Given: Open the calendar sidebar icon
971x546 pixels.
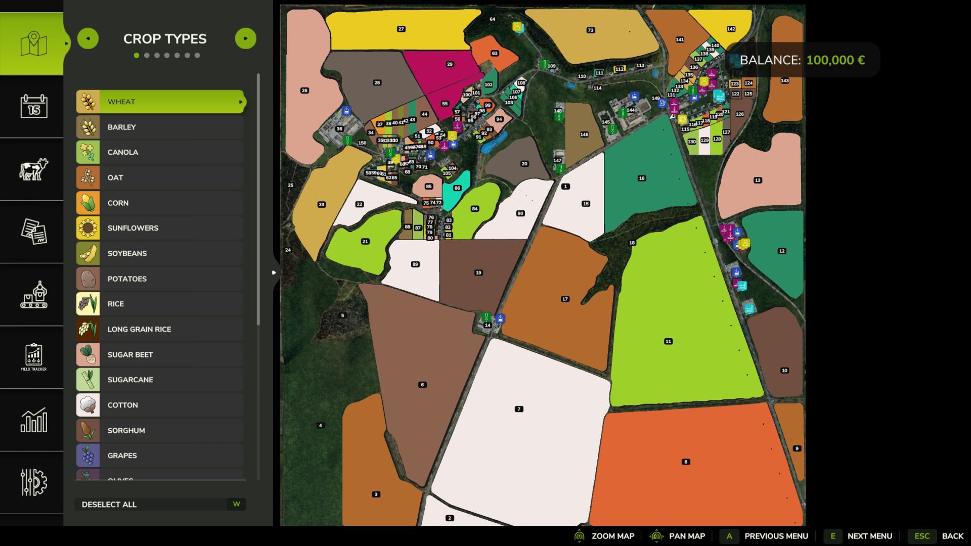Looking at the screenshot, I should pyautogui.click(x=33, y=106).
